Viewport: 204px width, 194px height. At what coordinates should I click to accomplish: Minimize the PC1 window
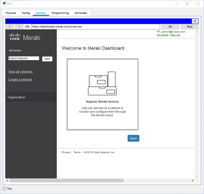176,4
